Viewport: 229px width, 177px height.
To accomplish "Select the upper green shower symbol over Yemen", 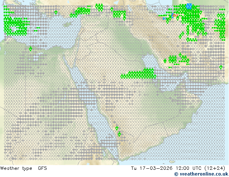I will coord(117,128).
